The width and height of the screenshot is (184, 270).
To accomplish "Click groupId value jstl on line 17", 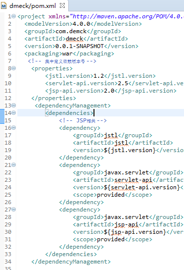I will tap(111, 135).
